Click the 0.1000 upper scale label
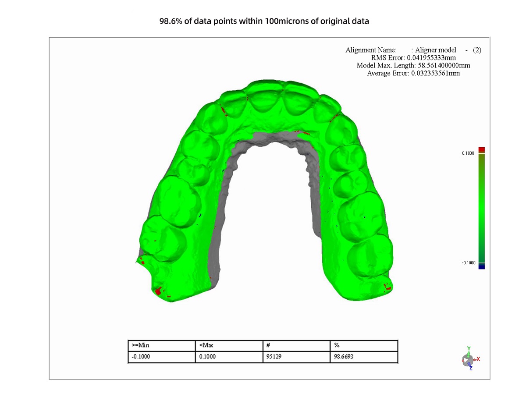The height and width of the screenshot is (404, 526). [x=469, y=153]
